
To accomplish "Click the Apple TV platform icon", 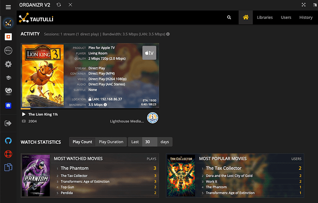I will pyautogui.click(x=149, y=53).
